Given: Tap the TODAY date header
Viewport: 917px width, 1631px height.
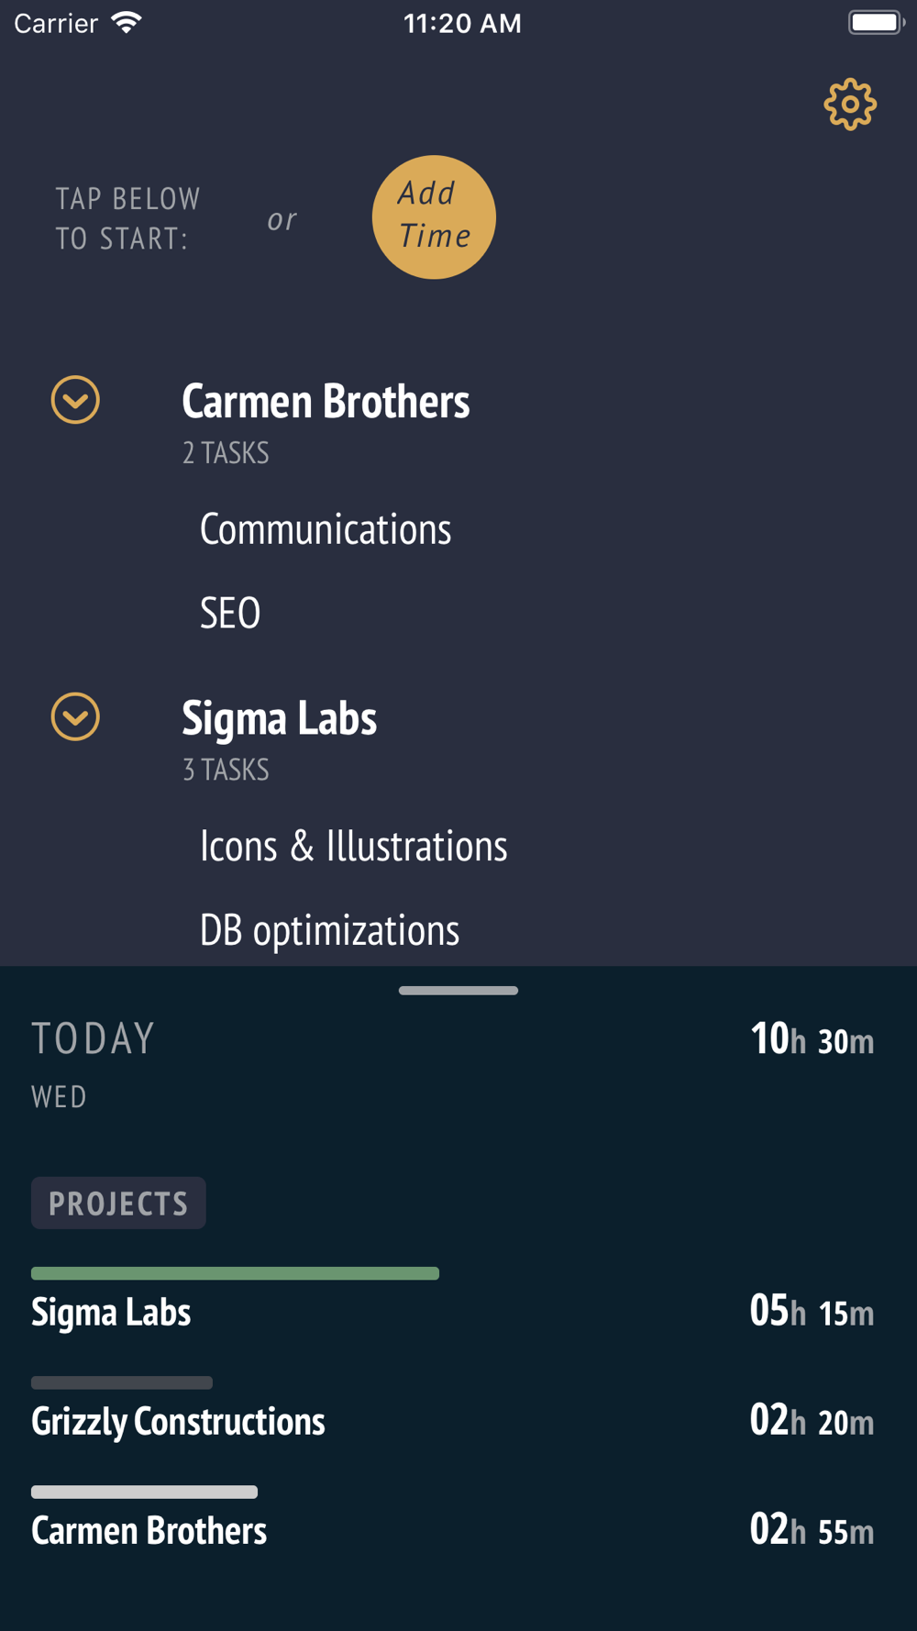Looking at the screenshot, I should [x=94, y=1039].
